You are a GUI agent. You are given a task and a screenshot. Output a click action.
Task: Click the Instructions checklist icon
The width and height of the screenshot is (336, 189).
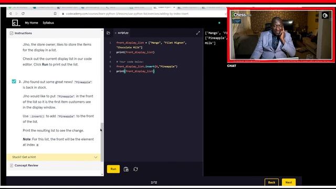tap(12, 33)
